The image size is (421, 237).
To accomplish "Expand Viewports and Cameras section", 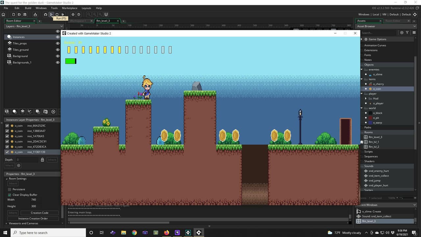I will tap(7, 223).
